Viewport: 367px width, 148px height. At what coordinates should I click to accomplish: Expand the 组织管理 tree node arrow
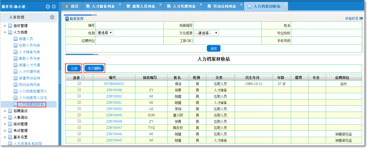(5, 26)
